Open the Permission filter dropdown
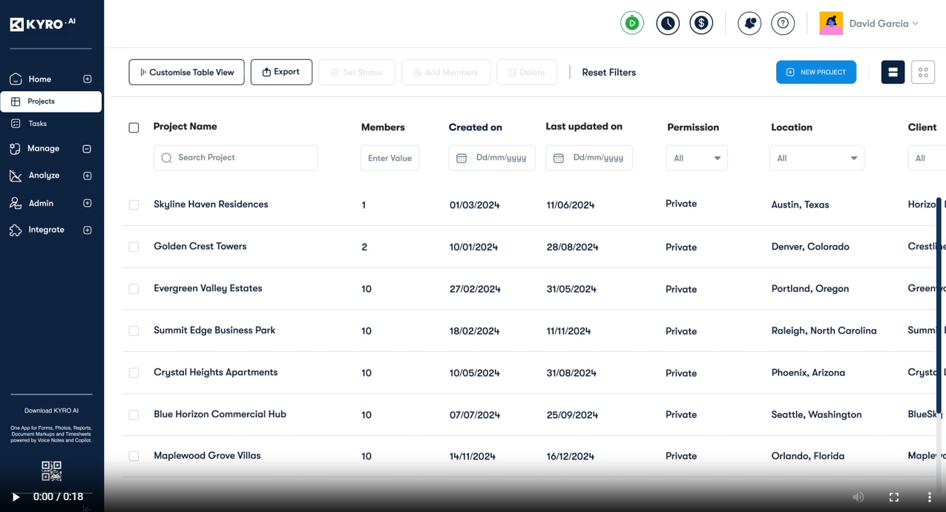Viewport: 946px width, 512px height. coord(696,158)
